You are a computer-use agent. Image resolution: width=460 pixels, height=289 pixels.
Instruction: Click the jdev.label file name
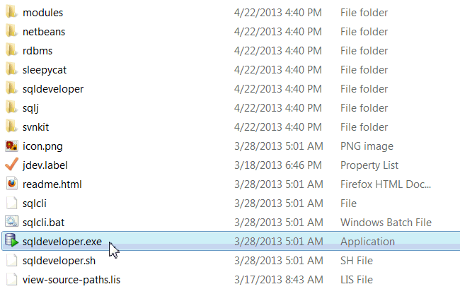click(45, 165)
